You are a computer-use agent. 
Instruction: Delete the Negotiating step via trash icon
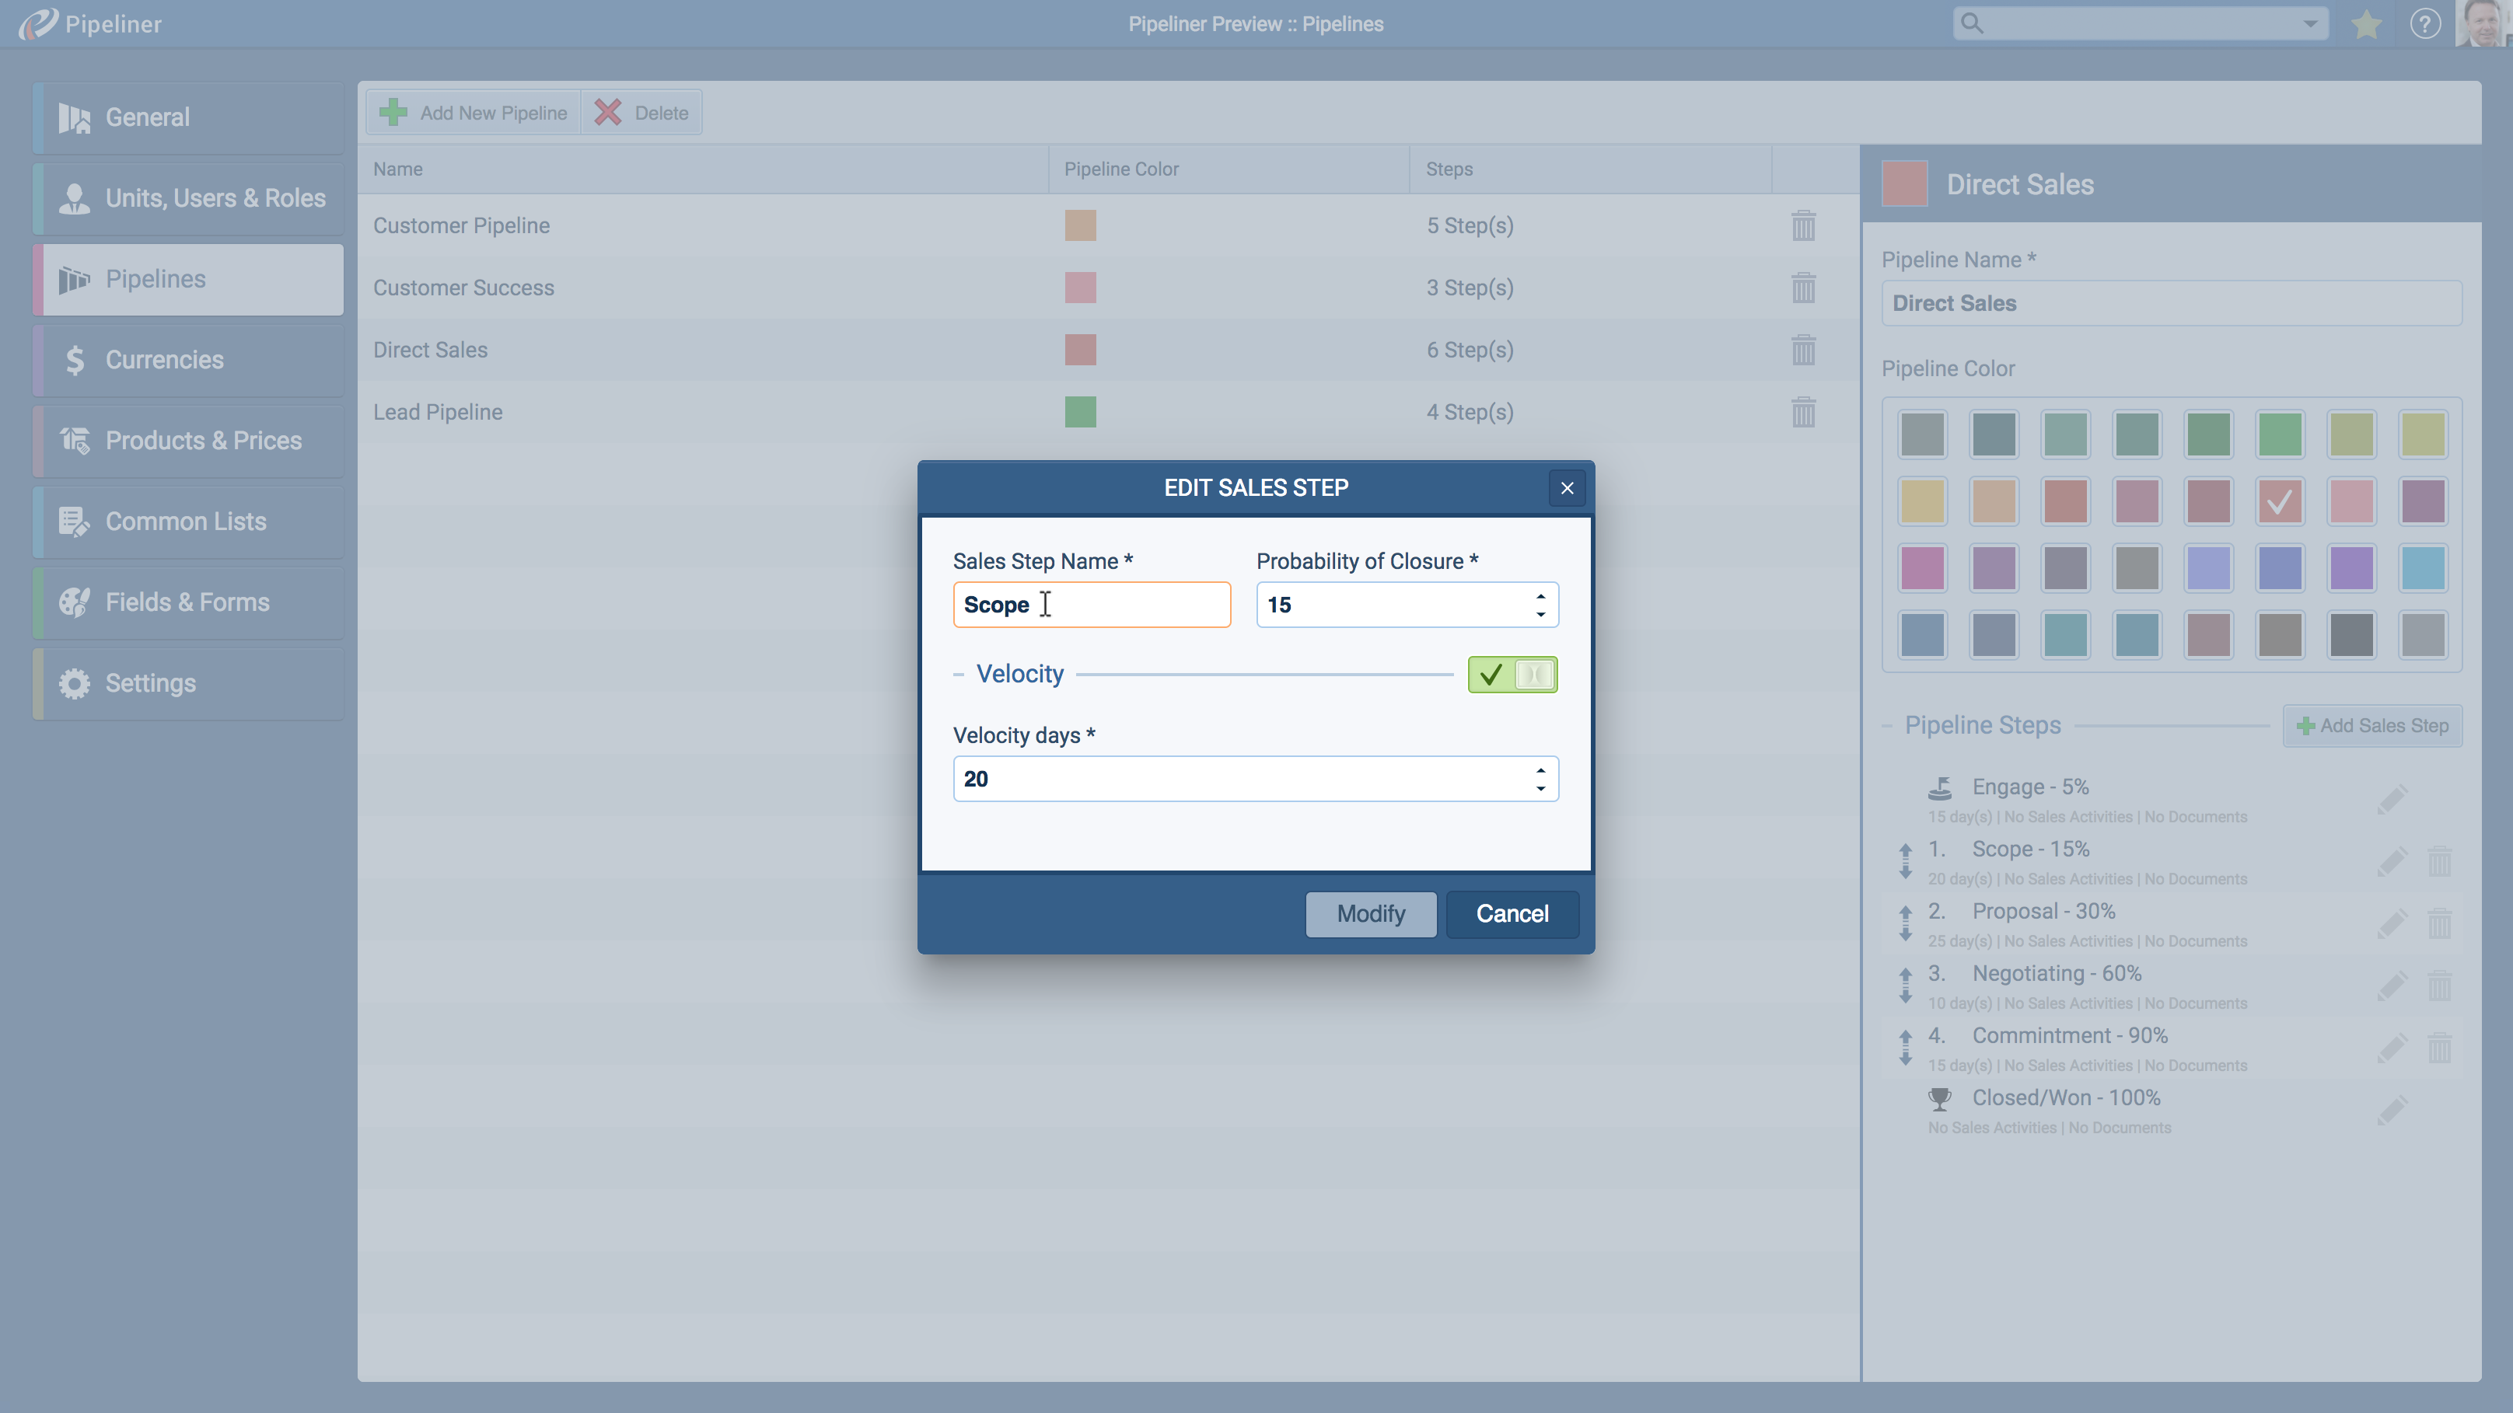[x=2439, y=986]
